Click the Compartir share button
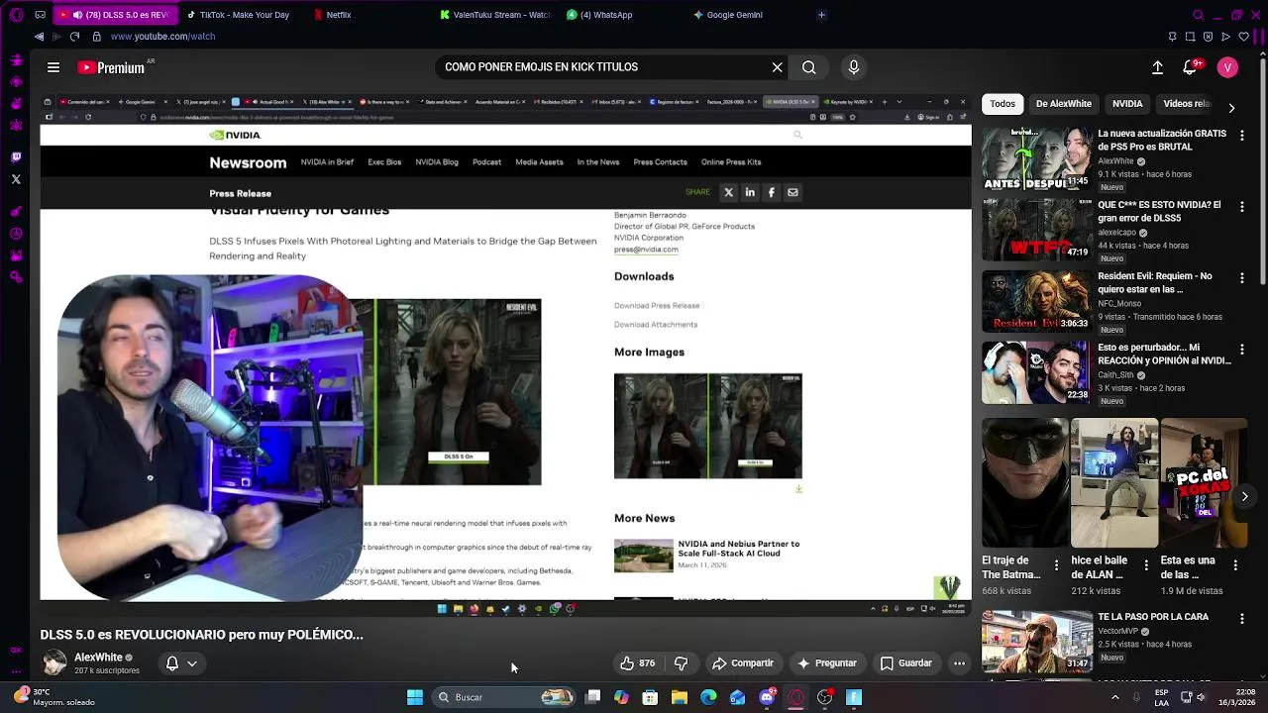 [x=743, y=663]
